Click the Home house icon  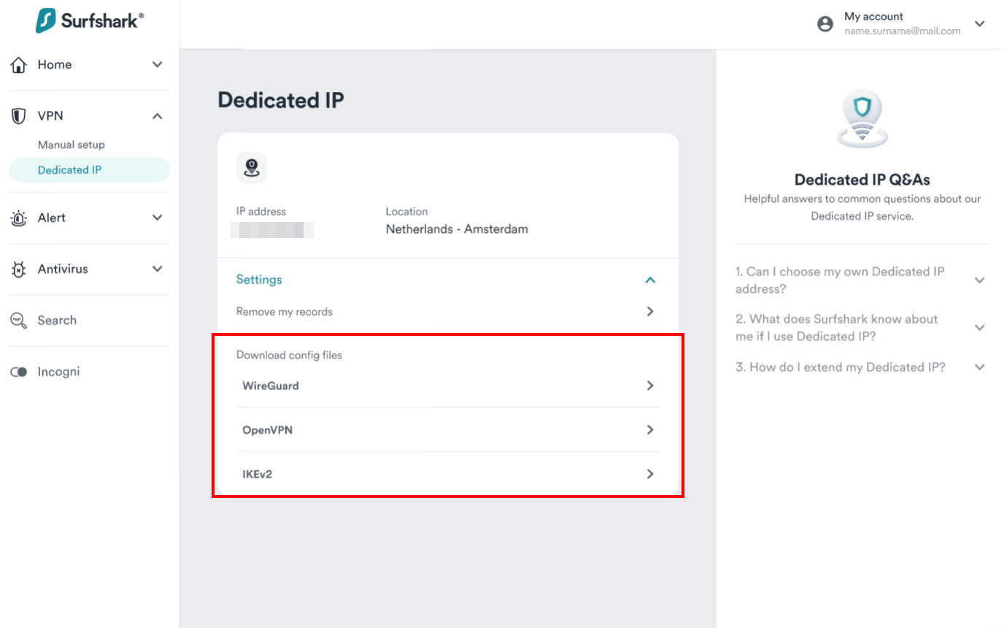click(19, 65)
